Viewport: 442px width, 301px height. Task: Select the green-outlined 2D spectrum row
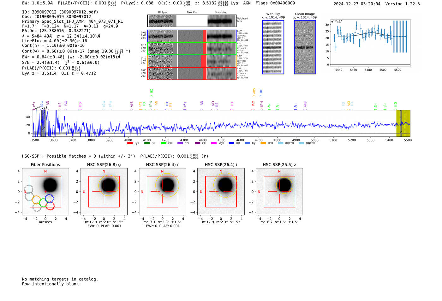coord(192,49)
